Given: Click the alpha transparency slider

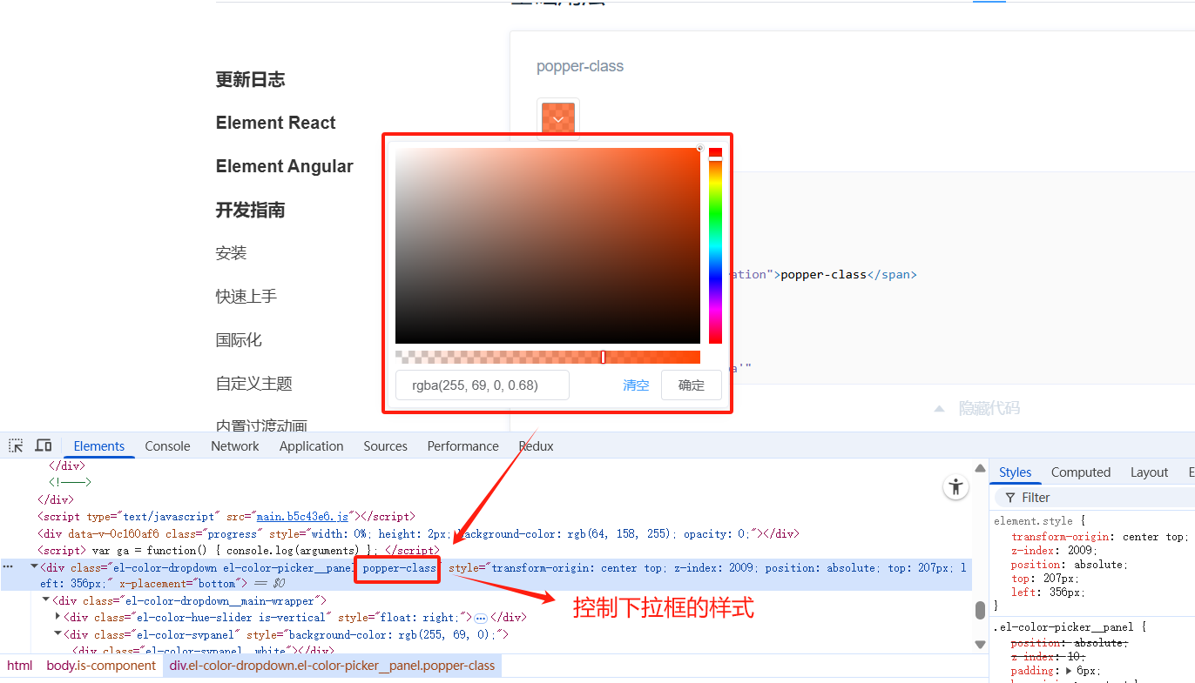Looking at the screenshot, I should click(x=548, y=357).
